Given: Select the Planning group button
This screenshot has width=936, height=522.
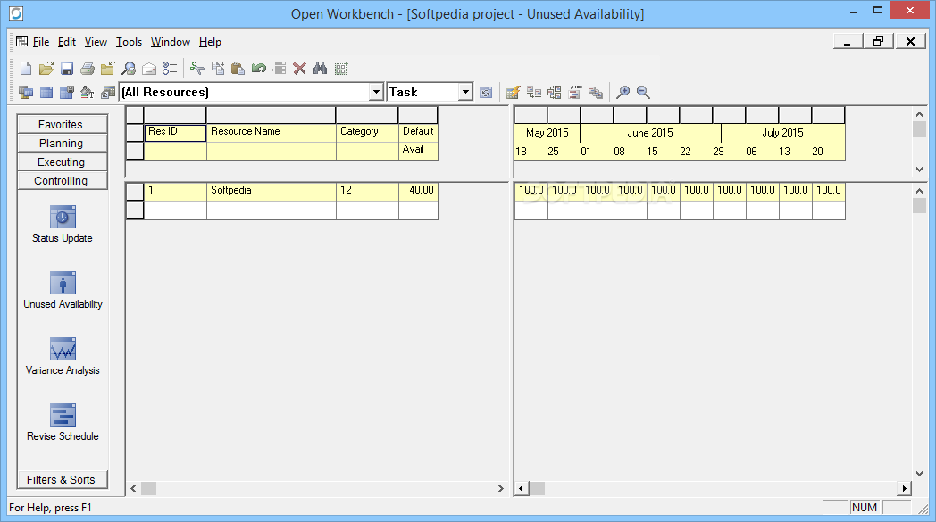Looking at the screenshot, I should [x=63, y=143].
